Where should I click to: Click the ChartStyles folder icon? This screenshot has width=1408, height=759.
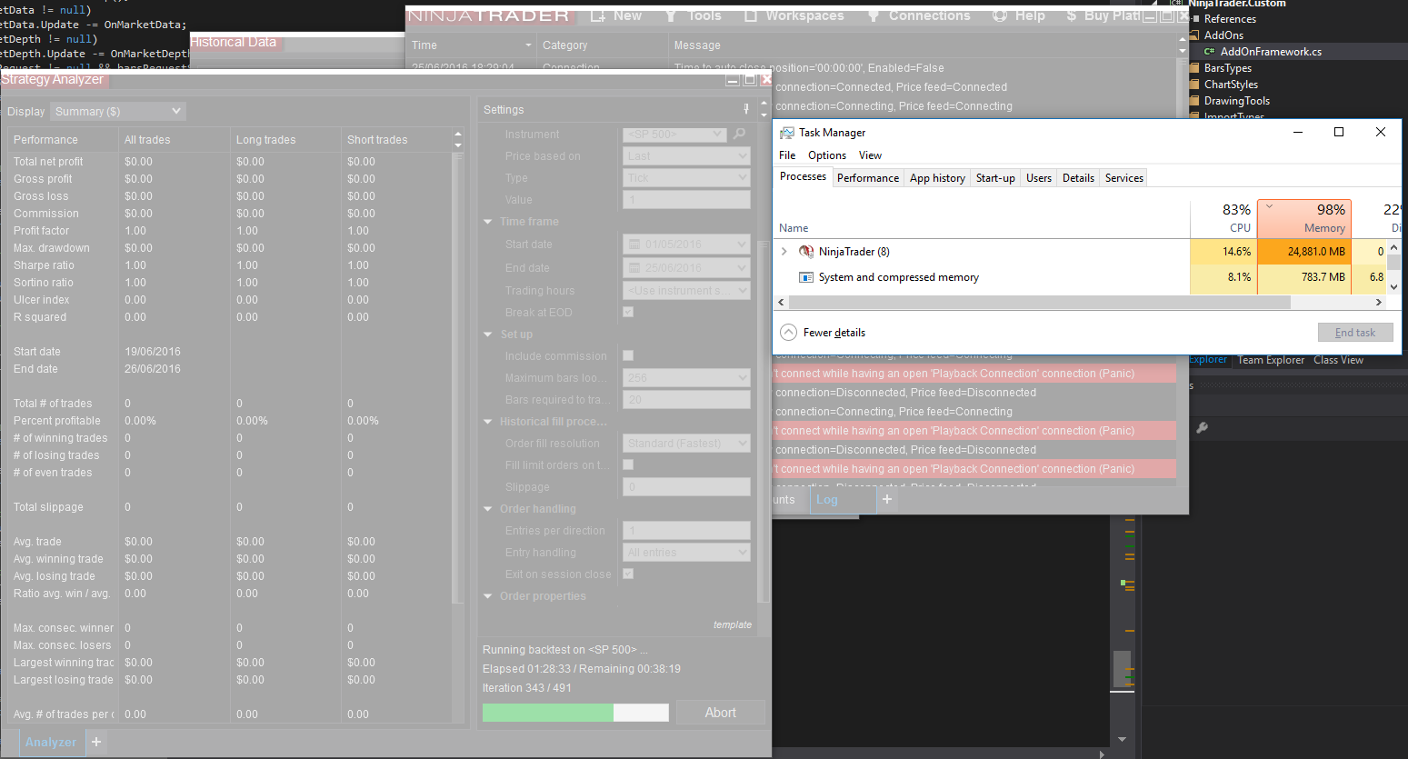[x=1194, y=85]
